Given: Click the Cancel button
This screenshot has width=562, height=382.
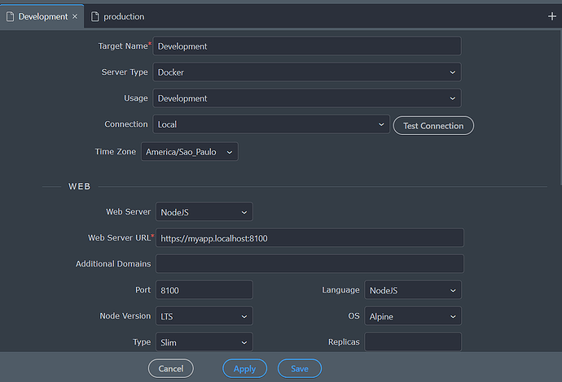Looking at the screenshot, I should pyautogui.click(x=171, y=368).
